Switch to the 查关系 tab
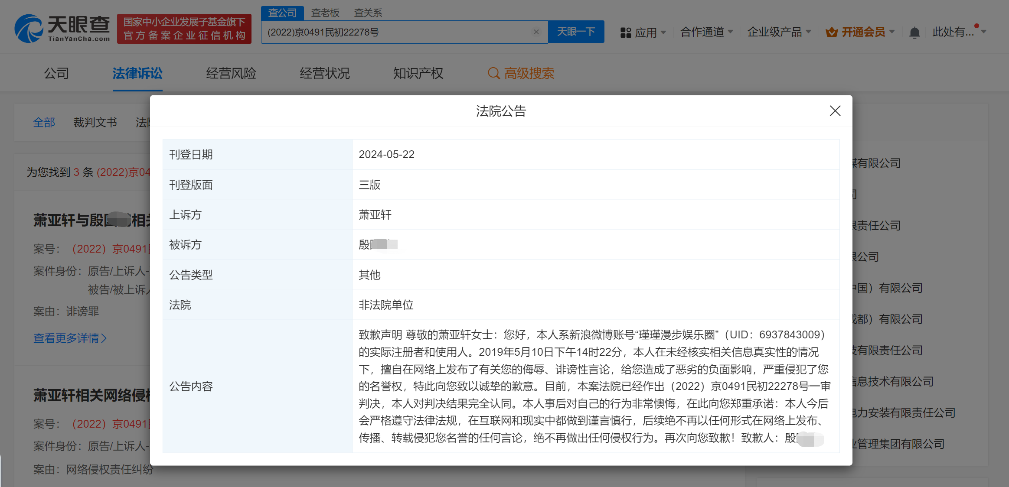The width and height of the screenshot is (1009, 487). pos(368,13)
